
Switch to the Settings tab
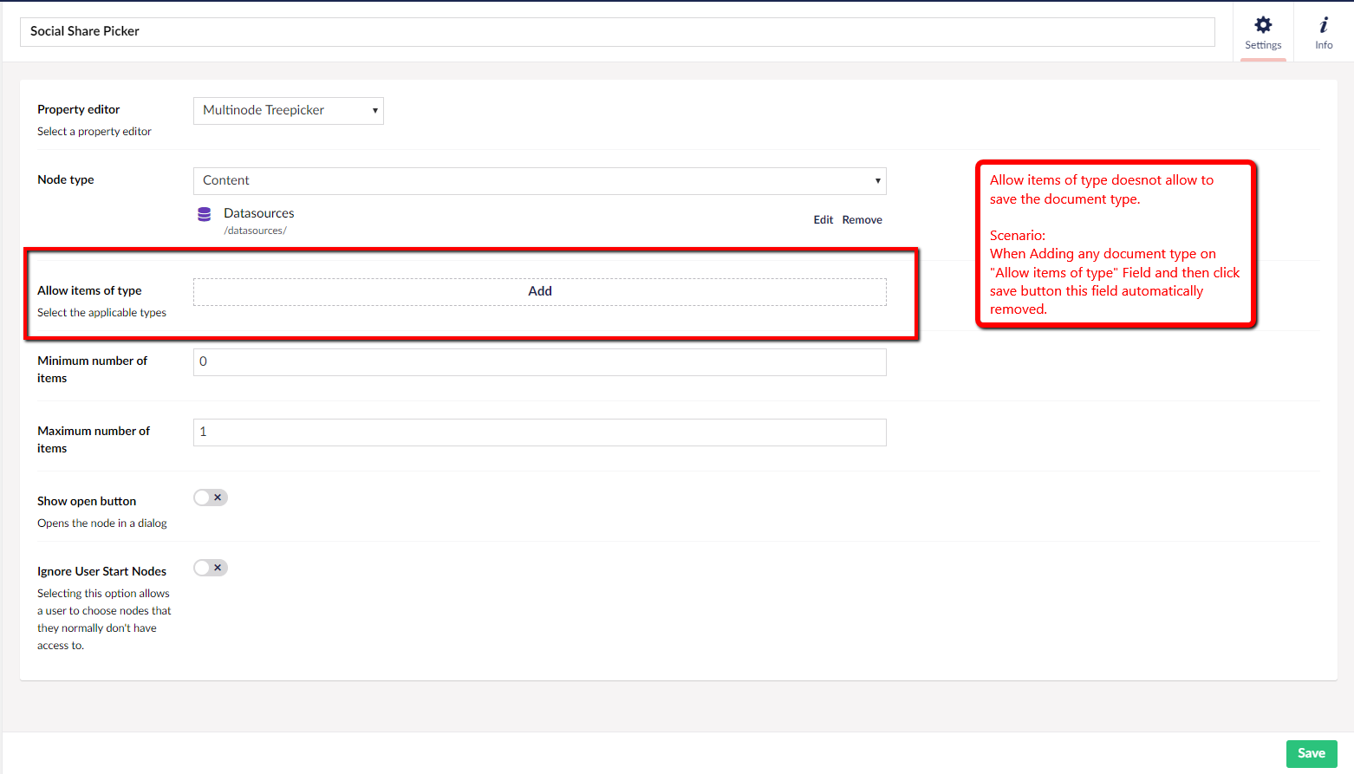click(1262, 31)
